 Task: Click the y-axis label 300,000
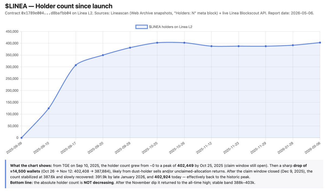(12, 67)
